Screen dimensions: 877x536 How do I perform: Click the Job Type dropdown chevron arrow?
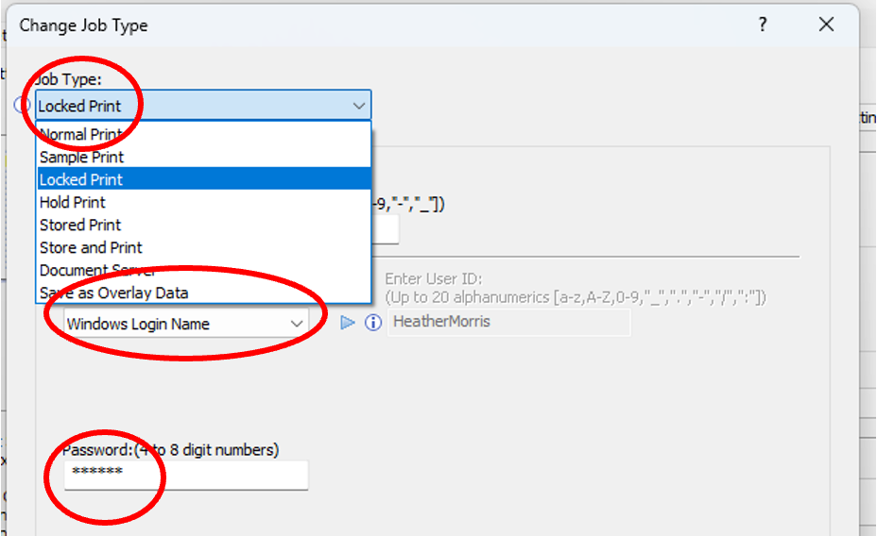(358, 106)
